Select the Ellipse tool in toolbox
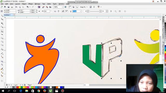 pos(2,41)
